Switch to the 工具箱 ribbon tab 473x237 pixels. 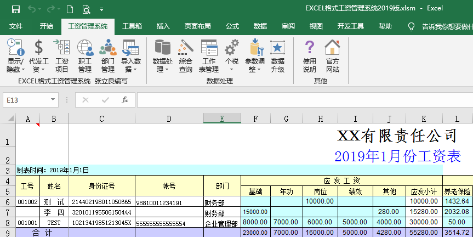click(x=132, y=26)
